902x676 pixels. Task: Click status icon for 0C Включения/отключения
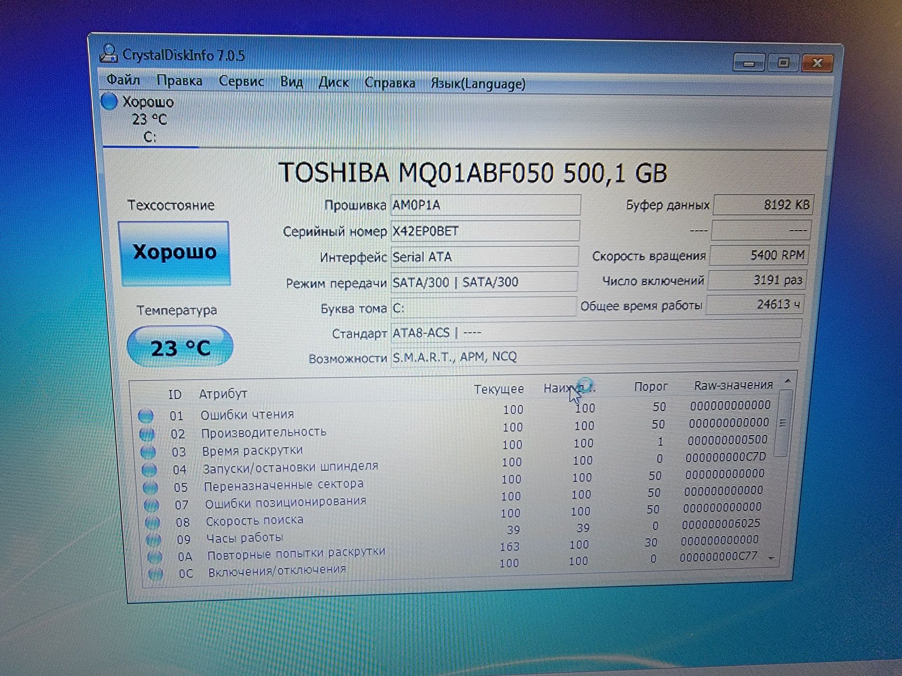coord(156,574)
